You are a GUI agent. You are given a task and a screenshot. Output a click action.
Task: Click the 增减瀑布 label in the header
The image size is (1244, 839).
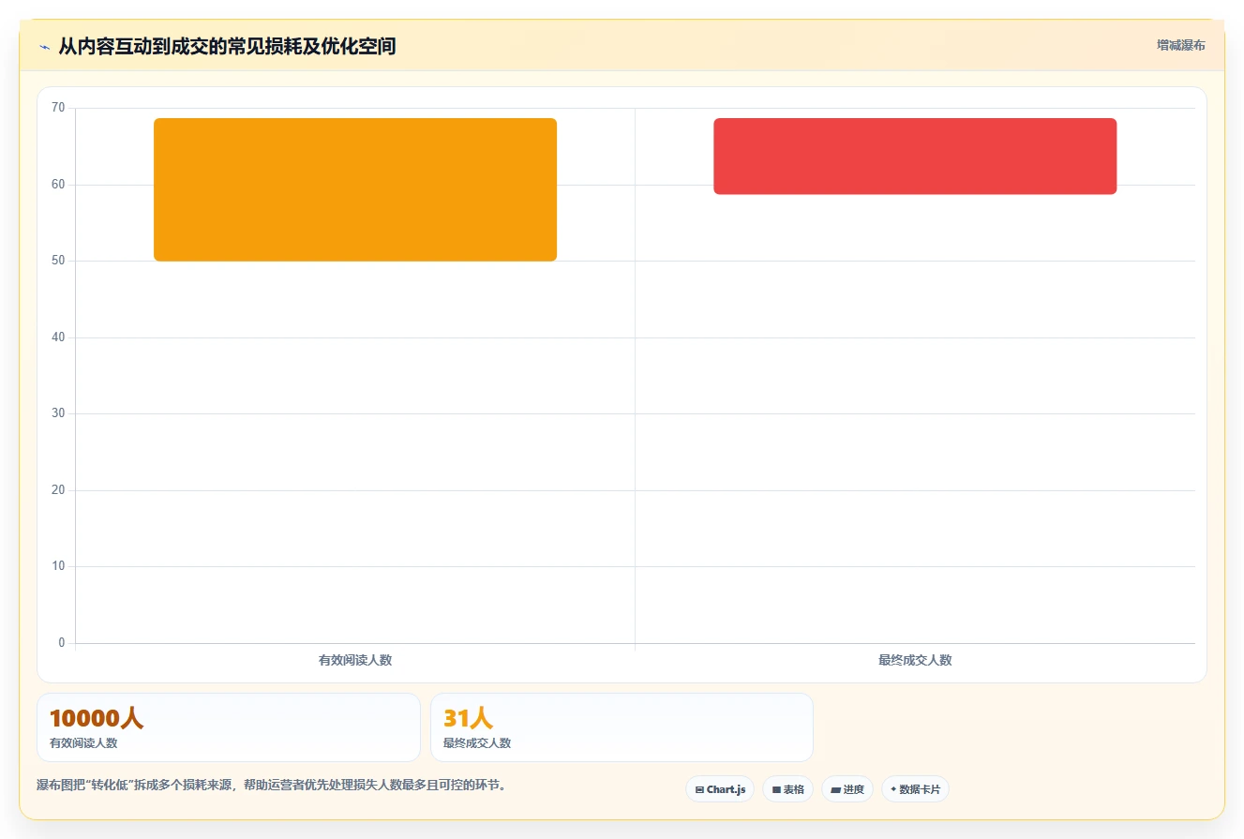1180,45
